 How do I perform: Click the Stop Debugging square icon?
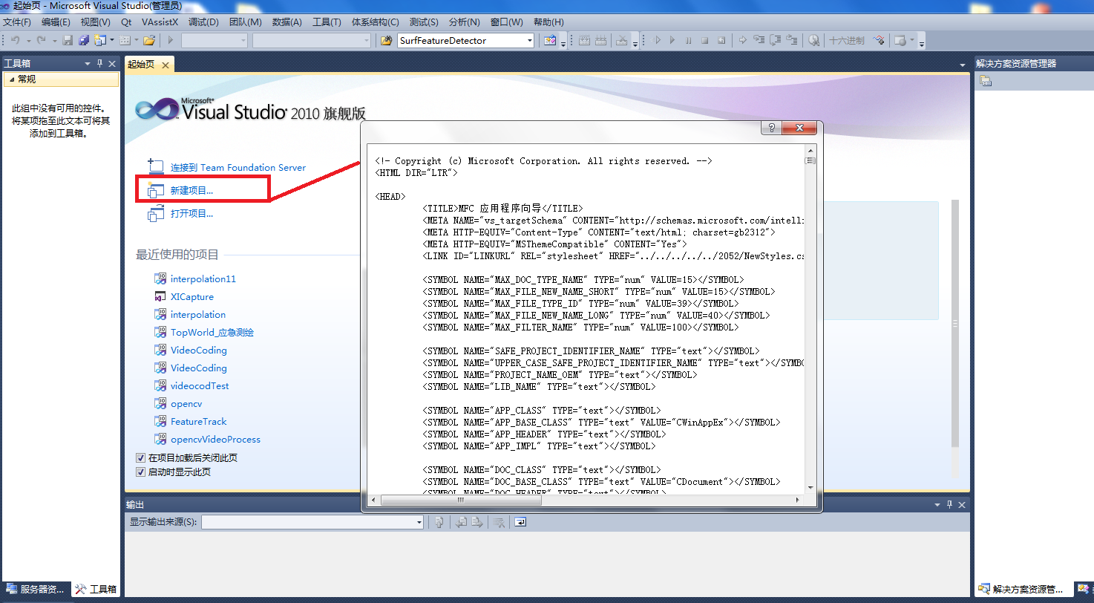(x=705, y=40)
